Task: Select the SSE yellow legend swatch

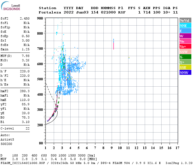Action: 185,67
